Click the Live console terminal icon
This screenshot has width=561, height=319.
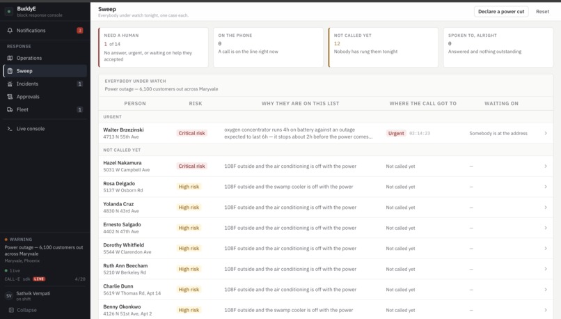pos(10,129)
